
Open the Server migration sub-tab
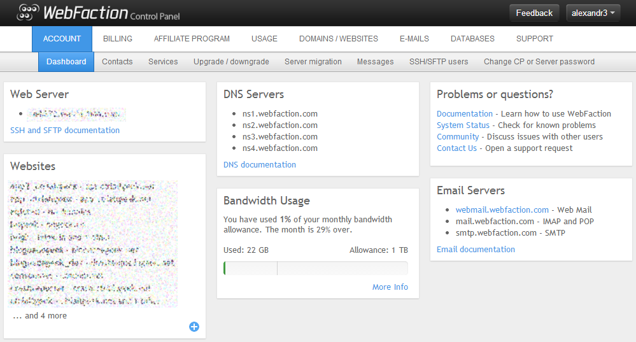[313, 62]
